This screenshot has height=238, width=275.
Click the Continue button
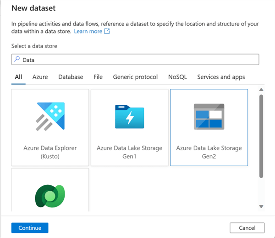tap(30, 227)
